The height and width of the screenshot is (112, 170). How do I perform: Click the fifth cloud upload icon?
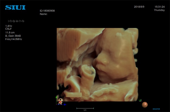[23, 21]
